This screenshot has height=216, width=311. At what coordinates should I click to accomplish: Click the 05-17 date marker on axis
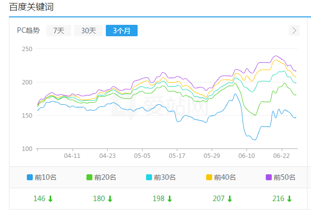[177, 156]
